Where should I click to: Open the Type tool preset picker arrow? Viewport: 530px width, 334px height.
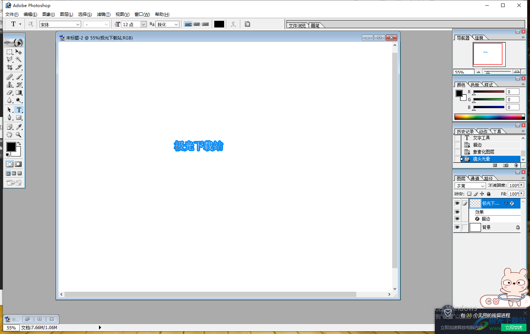pos(20,24)
